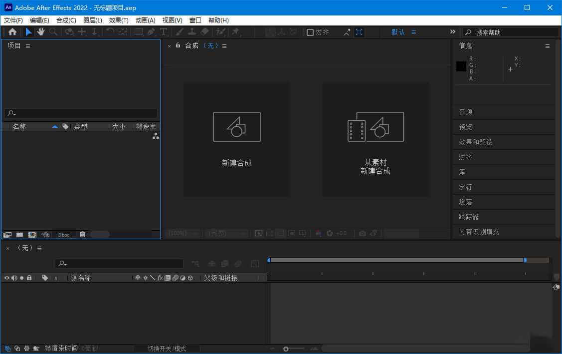
Task: Click the Home icon in the toolbar
Action: (x=12, y=32)
